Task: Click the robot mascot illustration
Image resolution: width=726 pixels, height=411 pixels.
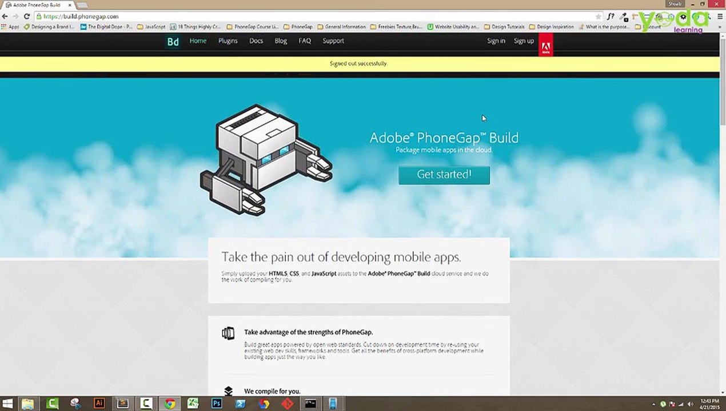Action: (x=266, y=160)
